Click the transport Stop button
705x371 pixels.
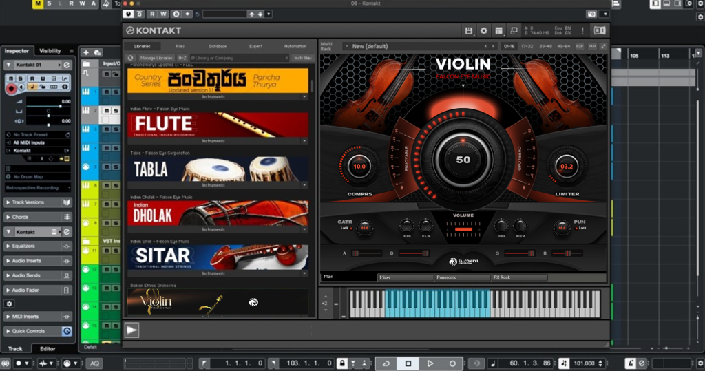coord(408,363)
